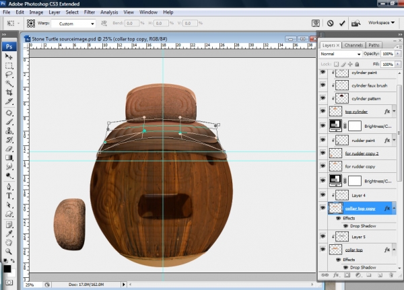Change the warp orientation

104,23
